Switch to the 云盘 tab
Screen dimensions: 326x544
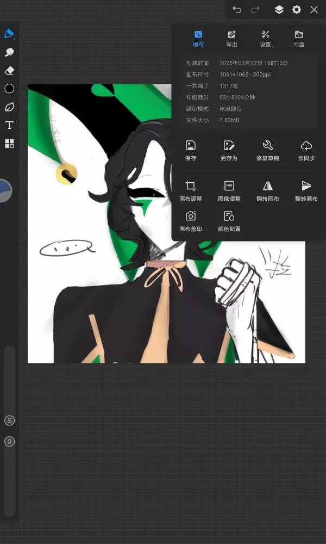click(298, 39)
